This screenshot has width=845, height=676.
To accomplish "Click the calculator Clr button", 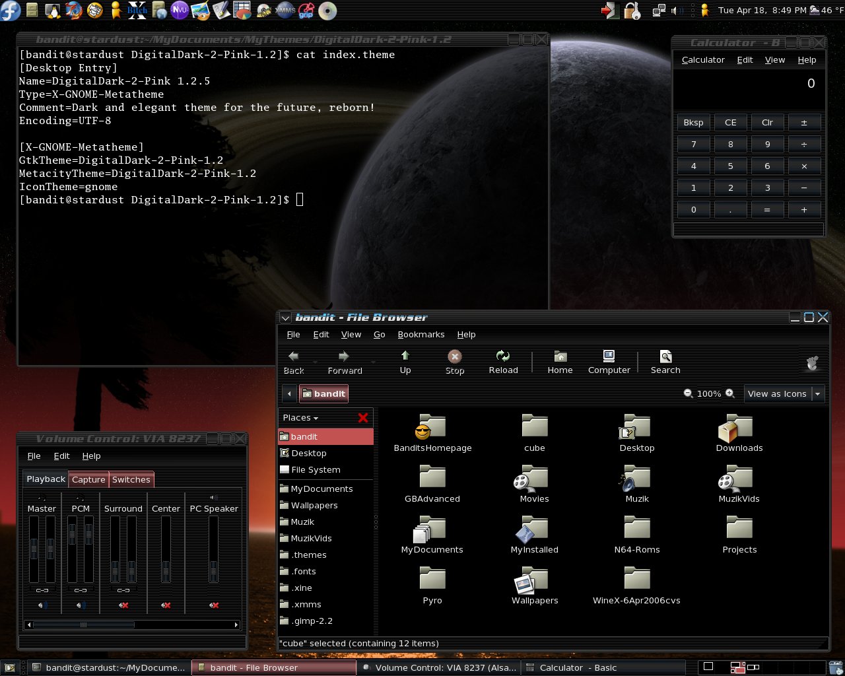I will tap(767, 122).
